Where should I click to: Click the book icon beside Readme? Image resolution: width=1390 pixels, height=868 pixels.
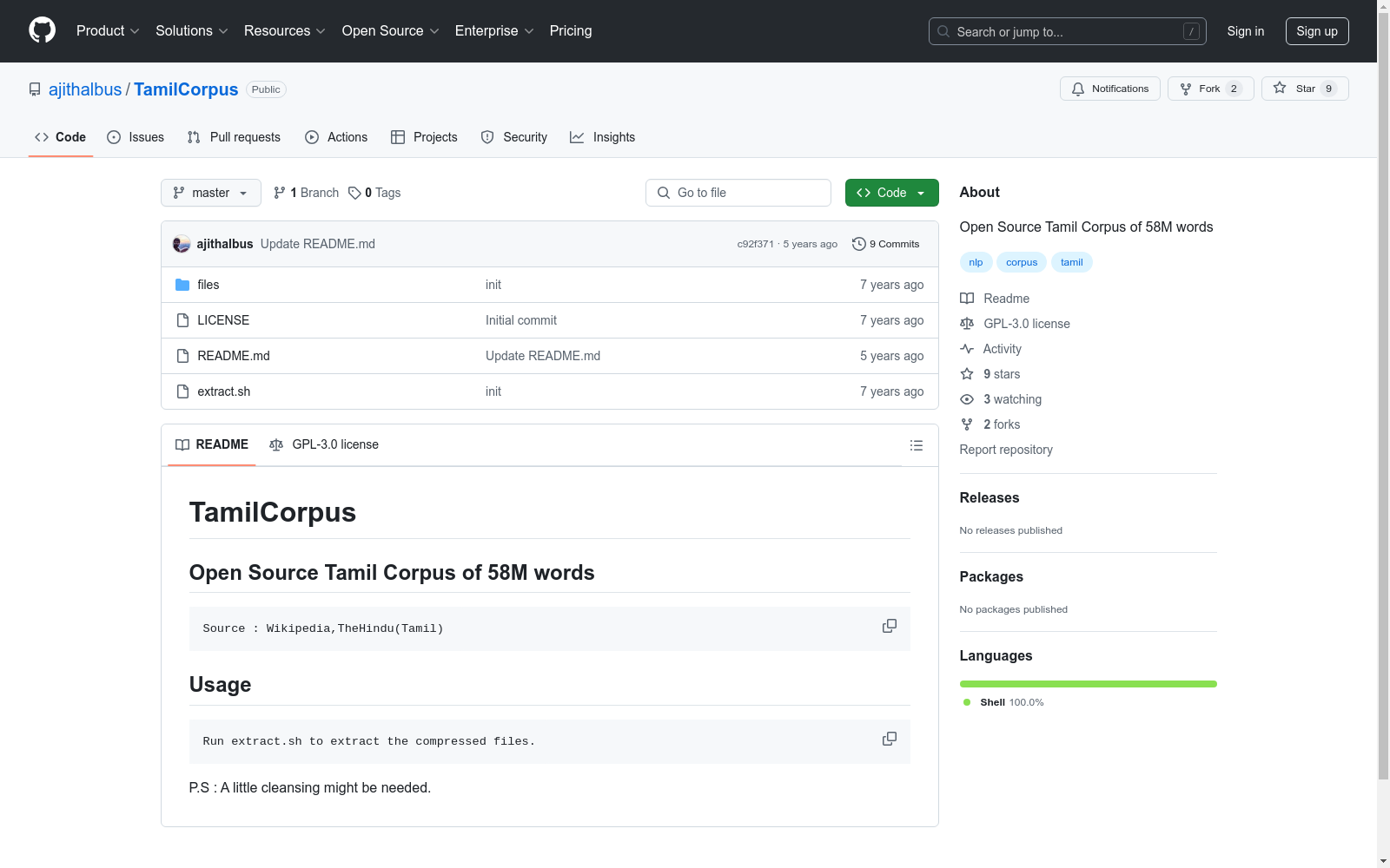click(967, 299)
